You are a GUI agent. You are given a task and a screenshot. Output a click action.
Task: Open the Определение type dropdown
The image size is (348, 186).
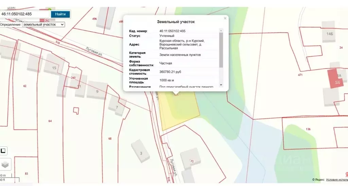[43, 25]
